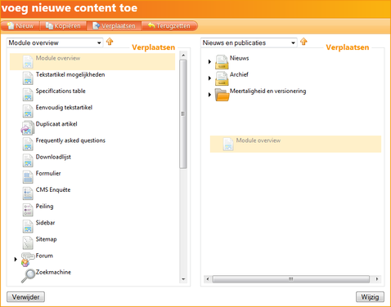391x307 pixels.
Task: Select 'Formulier' item label
Action: [48, 173]
